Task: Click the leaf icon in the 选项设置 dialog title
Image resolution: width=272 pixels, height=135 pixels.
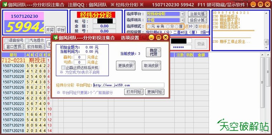Action: pos(55,37)
